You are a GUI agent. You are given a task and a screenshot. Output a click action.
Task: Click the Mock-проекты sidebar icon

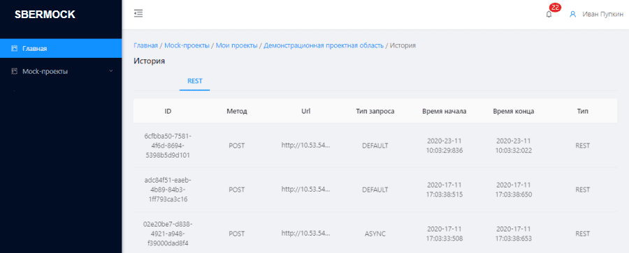[x=15, y=71]
